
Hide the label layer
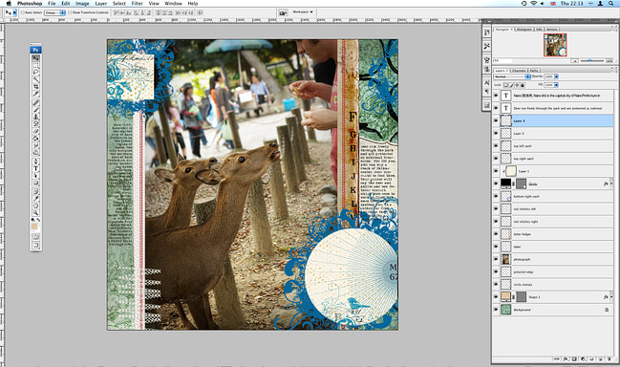tap(496, 247)
